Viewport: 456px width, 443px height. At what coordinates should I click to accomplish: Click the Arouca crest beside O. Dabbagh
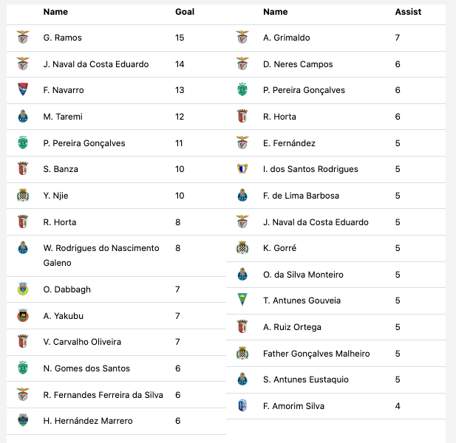click(23, 289)
